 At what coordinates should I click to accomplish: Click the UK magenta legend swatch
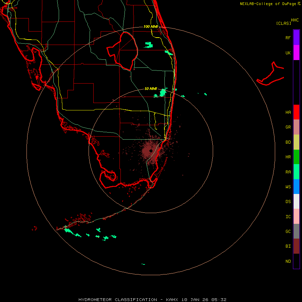pos(296,53)
